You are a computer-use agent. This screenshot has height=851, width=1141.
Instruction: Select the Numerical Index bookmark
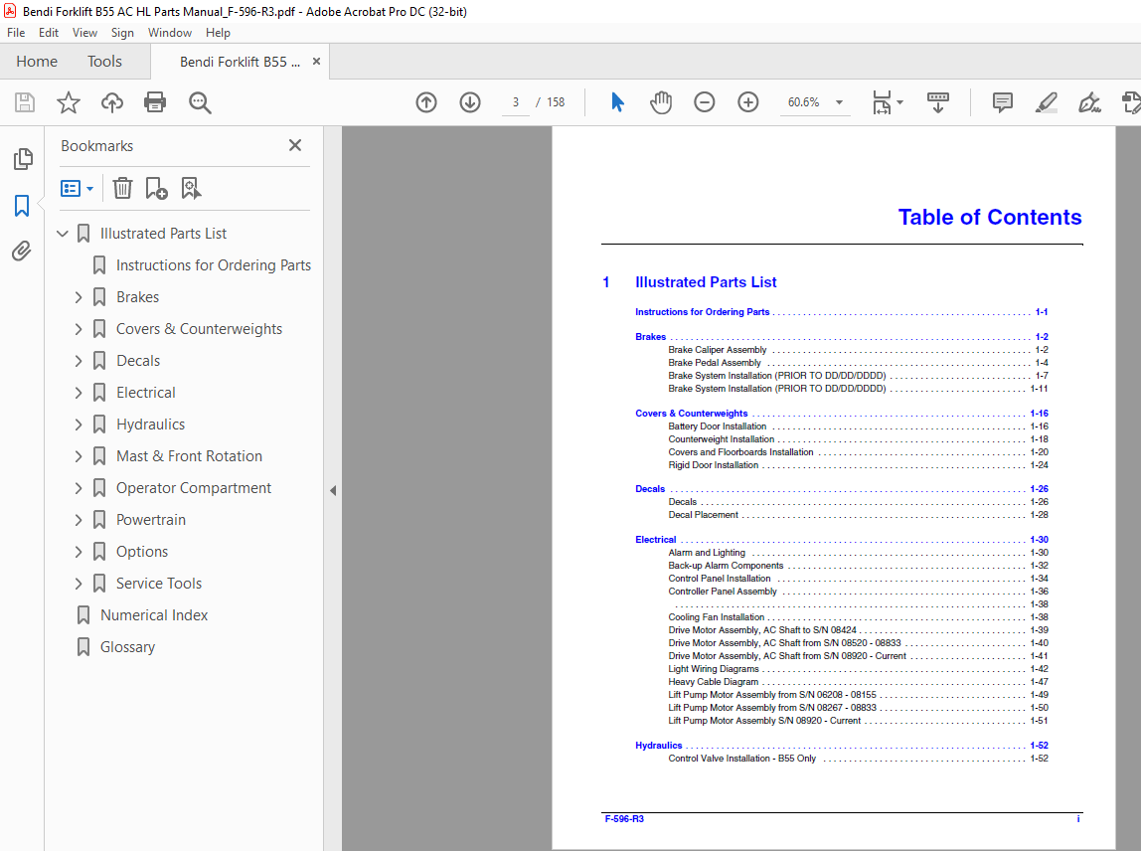153,615
